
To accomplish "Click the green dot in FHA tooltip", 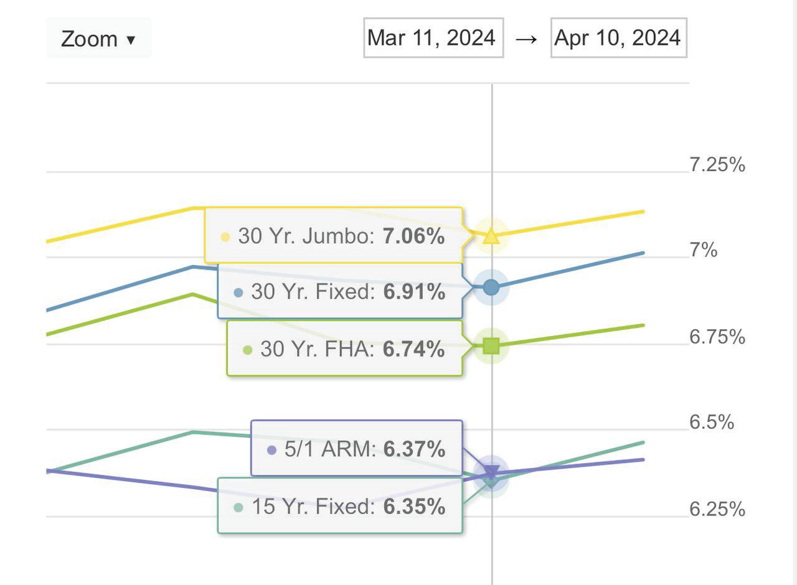I will point(248,350).
